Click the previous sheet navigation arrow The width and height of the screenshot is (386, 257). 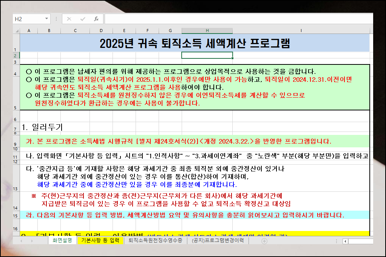pyautogui.click(x=21, y=241)
